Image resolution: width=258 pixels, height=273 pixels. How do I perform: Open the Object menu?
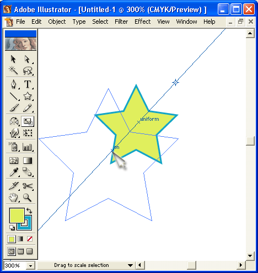coord(57,22)
